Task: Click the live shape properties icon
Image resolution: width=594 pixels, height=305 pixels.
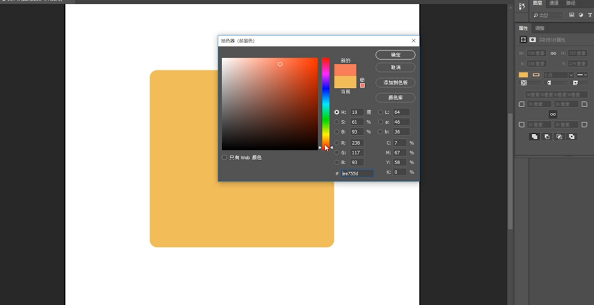Action: pos(523,40)
